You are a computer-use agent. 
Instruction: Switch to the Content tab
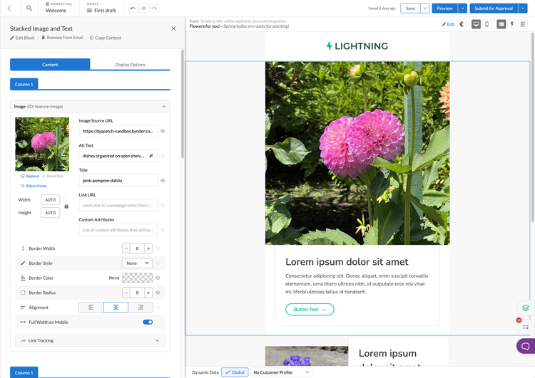50,65
